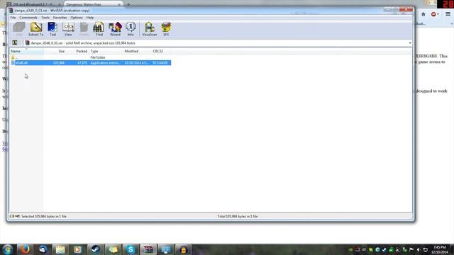Sort by the Name column header
Screen dimensions: 454x255
pyautogui.click(x=26, y=51)
